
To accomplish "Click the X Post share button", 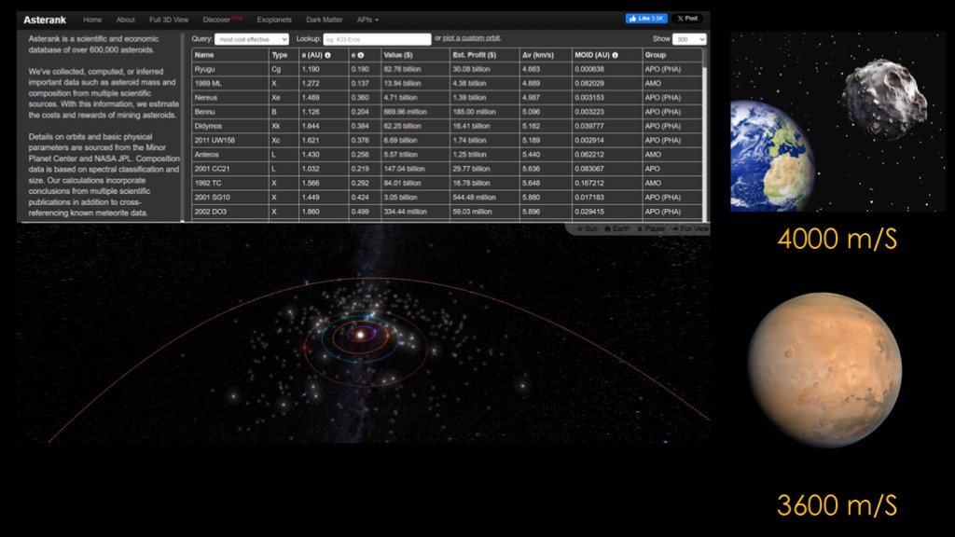I will [686, 19].
